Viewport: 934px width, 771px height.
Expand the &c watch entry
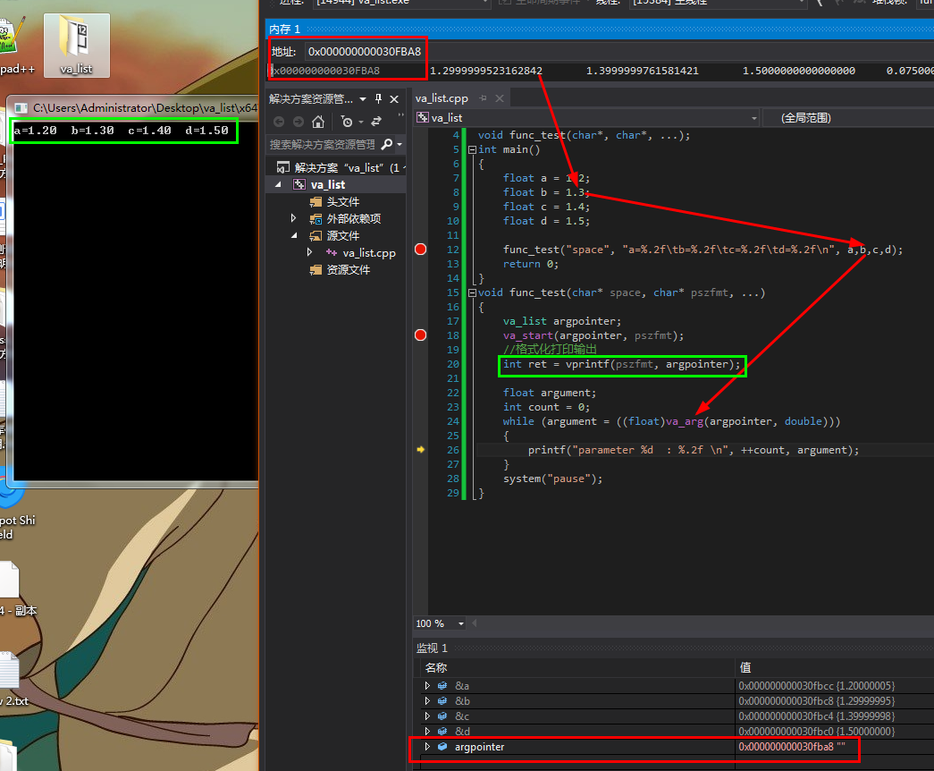pos(427,716)
